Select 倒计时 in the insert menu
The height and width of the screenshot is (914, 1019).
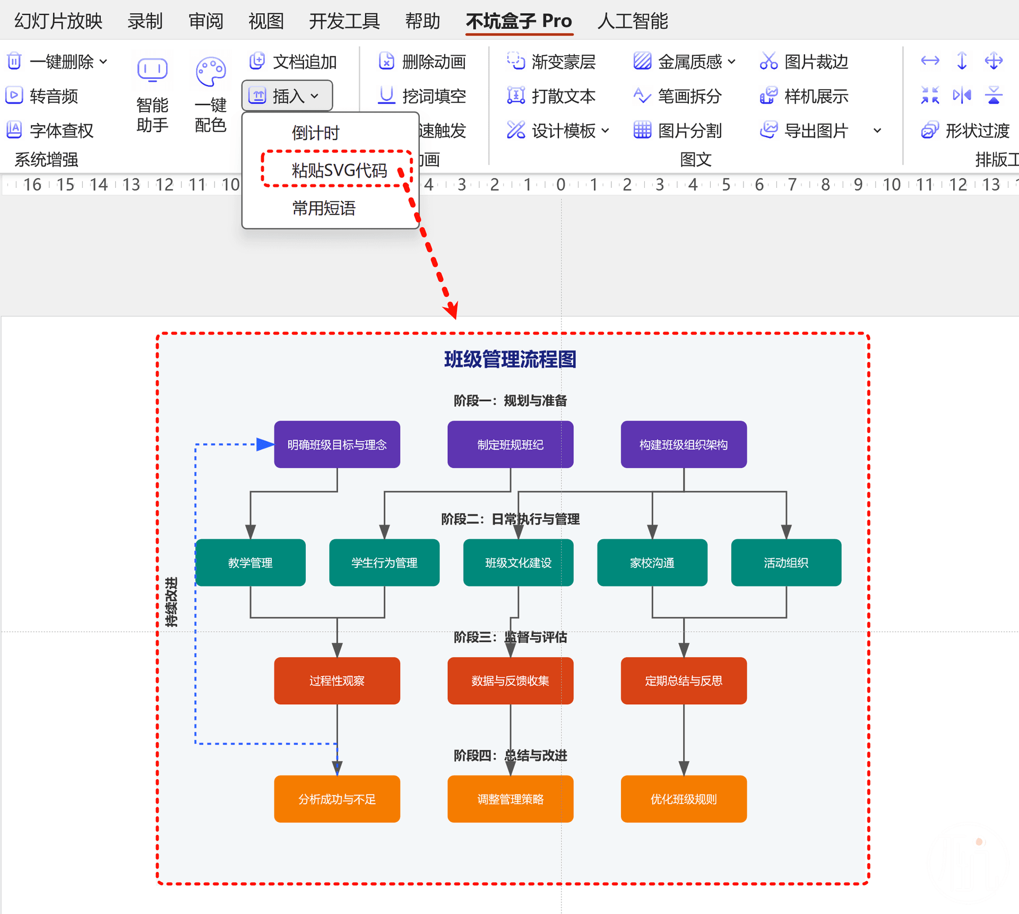click(315, 133)
